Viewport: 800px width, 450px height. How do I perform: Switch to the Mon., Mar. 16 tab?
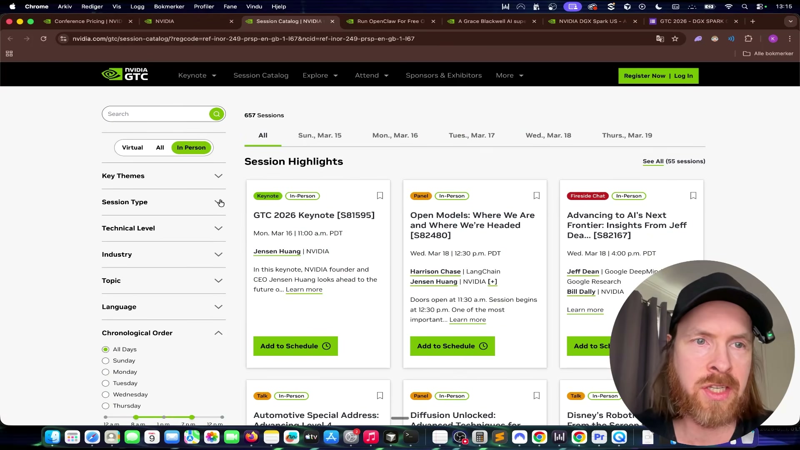395,135
